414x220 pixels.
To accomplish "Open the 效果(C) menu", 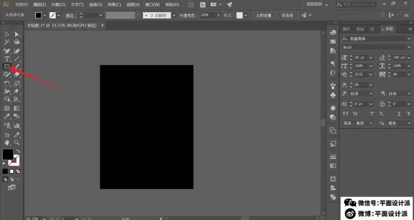I will (x=114, y=5).
